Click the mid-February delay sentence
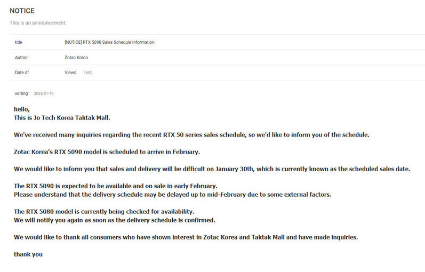 [x=172, y=195]
